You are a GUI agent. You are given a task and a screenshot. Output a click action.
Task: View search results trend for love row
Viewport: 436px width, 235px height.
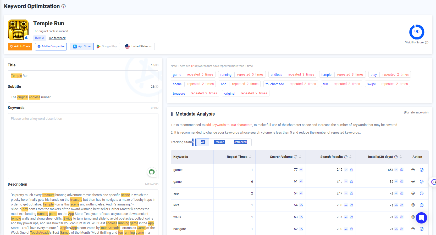click(346, 205)
